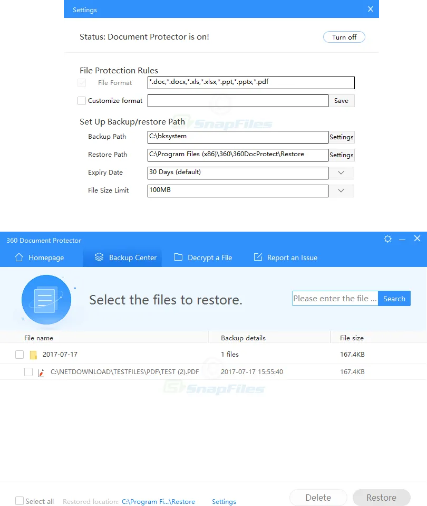Click the Customize format text field

(238, 101)
